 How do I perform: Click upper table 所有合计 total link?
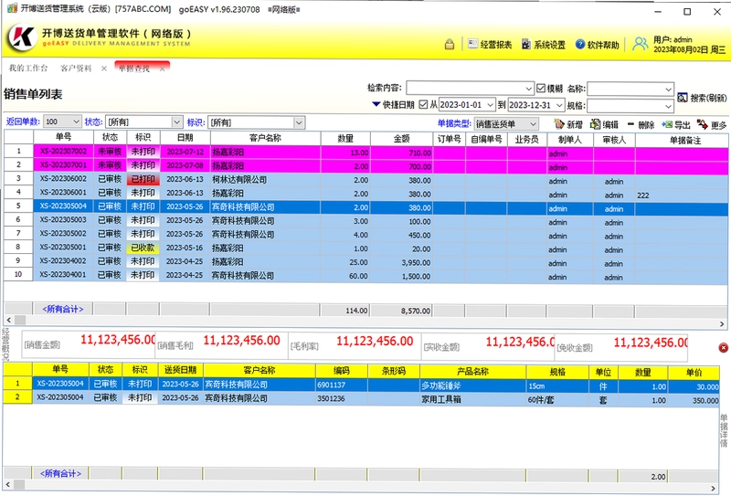pos(63,309)
